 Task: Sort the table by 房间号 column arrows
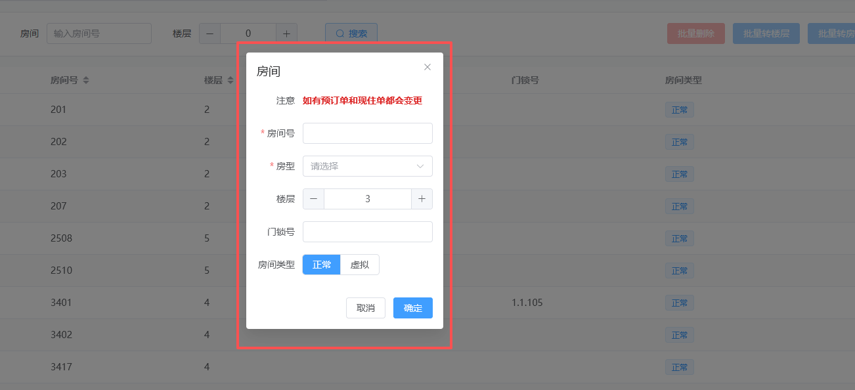click(86, 80)
